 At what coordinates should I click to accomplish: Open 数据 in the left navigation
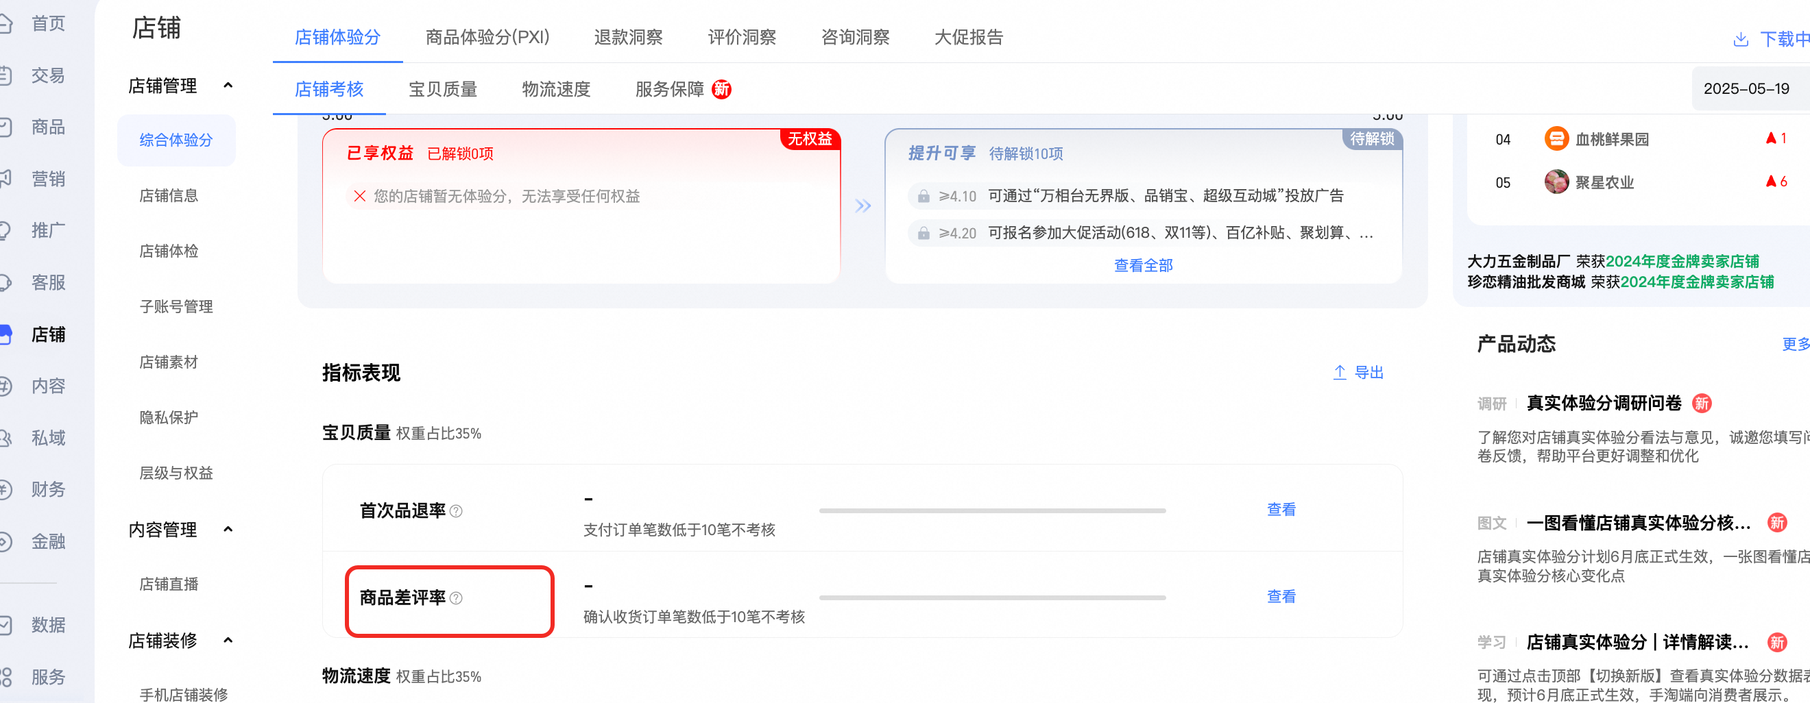point(48,625)
